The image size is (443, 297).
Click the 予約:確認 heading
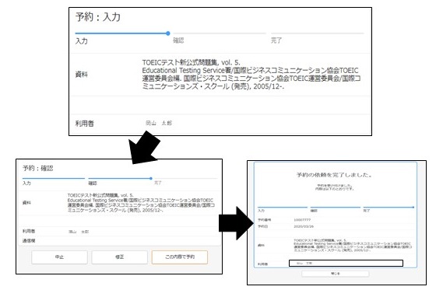point(38,169)
